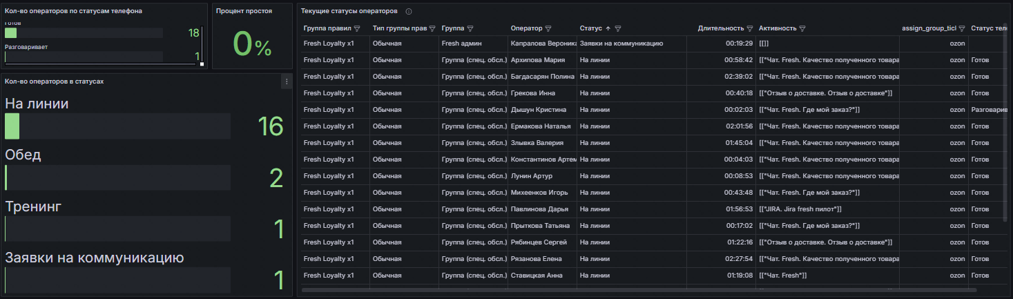Viewport: 1013px width, 299px height.
Task: Show info tooltip for Текущие статусы операторов
Action: tap(409, 12)
